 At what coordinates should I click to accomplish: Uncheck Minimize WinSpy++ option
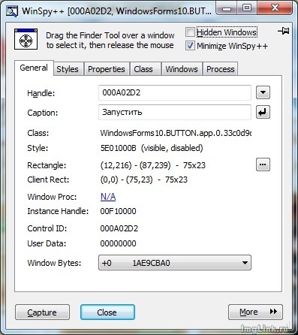coord(190,46)
